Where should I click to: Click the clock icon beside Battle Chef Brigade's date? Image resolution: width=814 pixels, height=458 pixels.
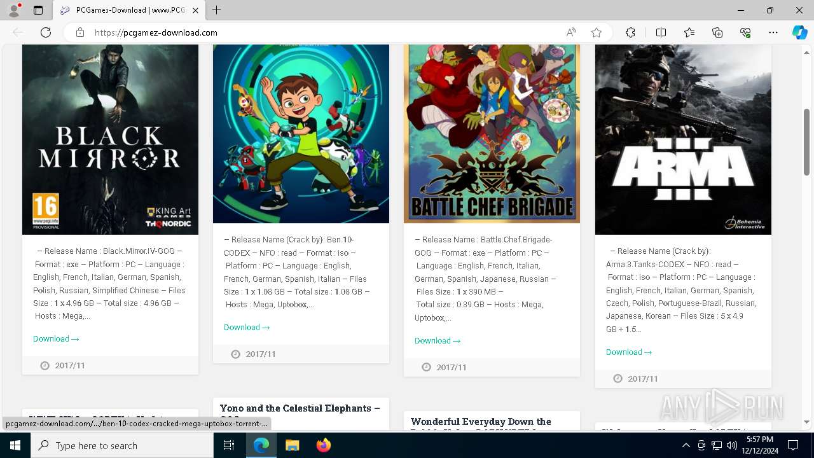tap(426, 368)
